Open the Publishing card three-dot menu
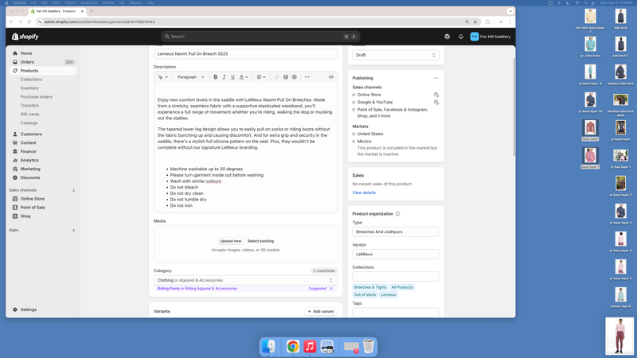 436,78
